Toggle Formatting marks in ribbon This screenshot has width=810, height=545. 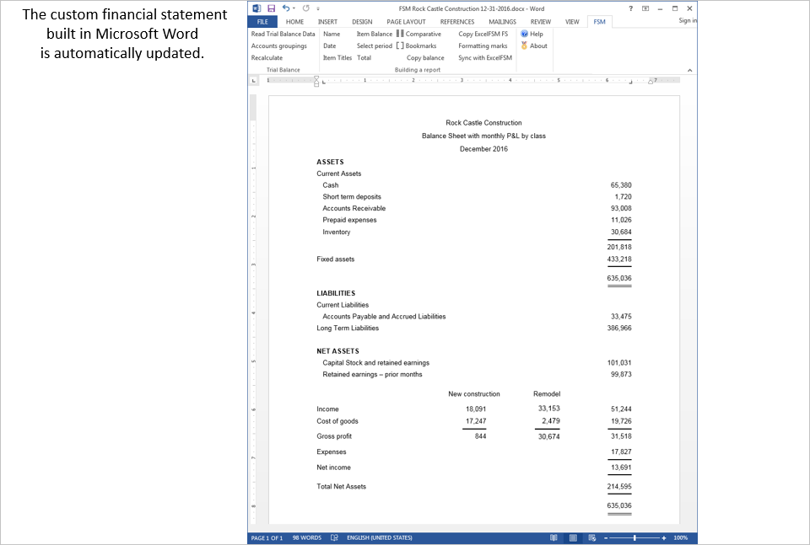click(483, 45)
